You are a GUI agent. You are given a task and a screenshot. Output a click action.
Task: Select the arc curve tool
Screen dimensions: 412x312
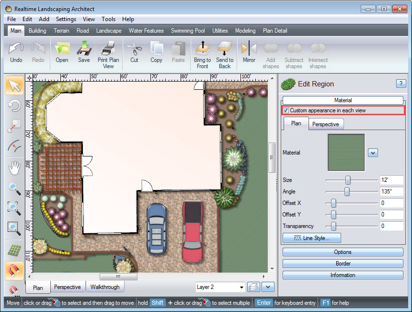pyautogui.click(x=14, y=146)
